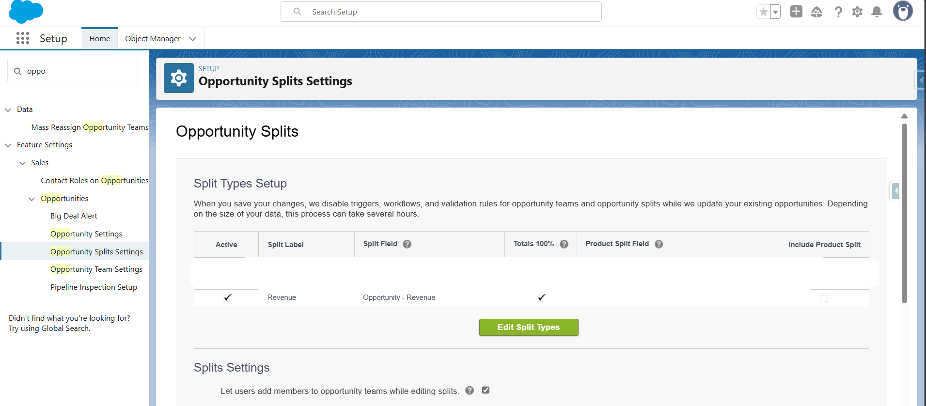Click the Opportunity - Revenue field cell
This screenshot has width=926, height=406.
point(399,297)
